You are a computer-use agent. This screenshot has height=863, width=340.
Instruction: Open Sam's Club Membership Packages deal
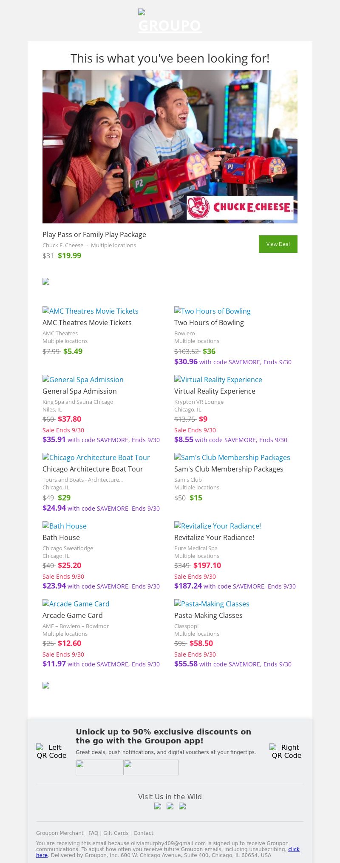pyautogui.click(x=229, y=469)
